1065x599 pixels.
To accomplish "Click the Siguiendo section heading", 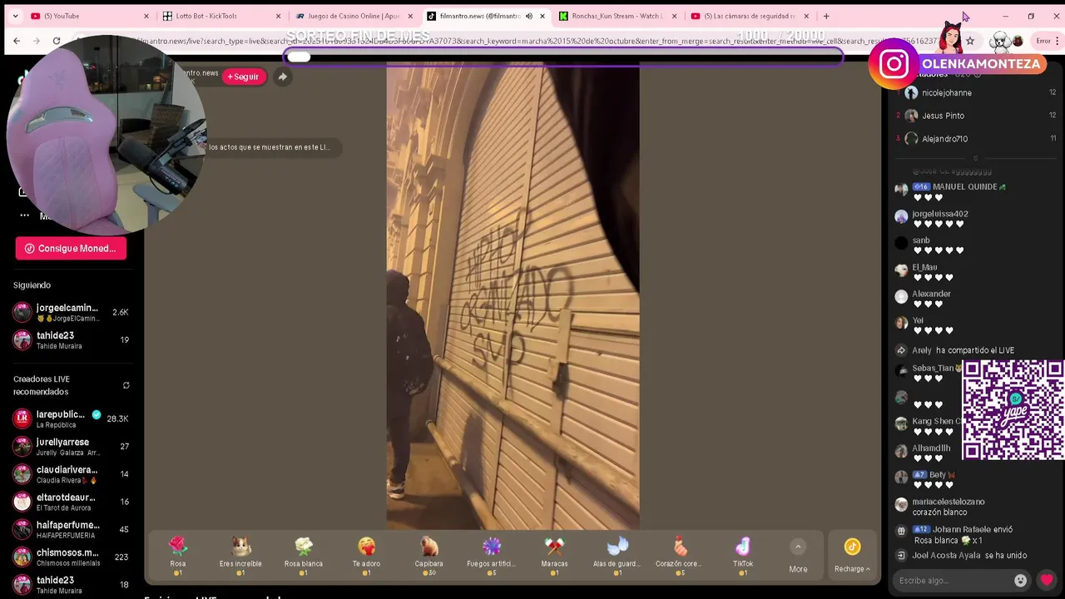I will pos(32,285).
